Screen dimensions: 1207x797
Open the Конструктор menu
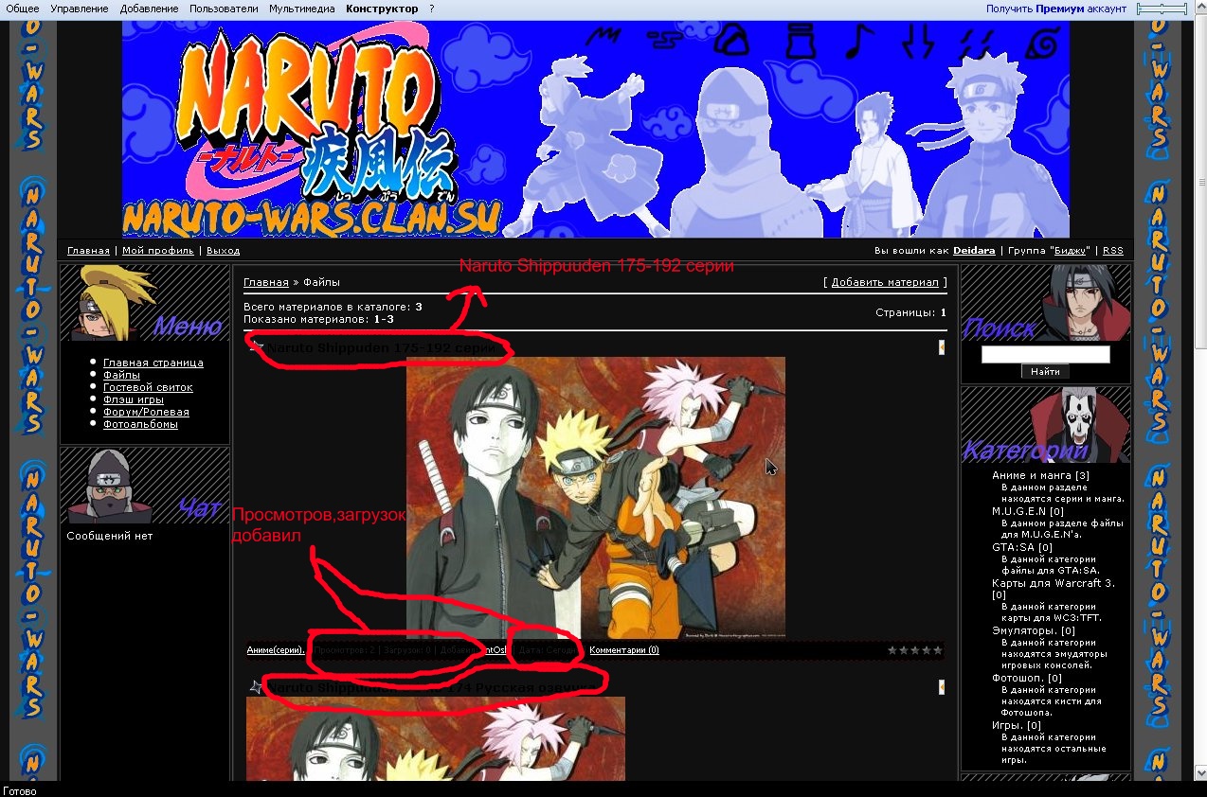point(382,9)
